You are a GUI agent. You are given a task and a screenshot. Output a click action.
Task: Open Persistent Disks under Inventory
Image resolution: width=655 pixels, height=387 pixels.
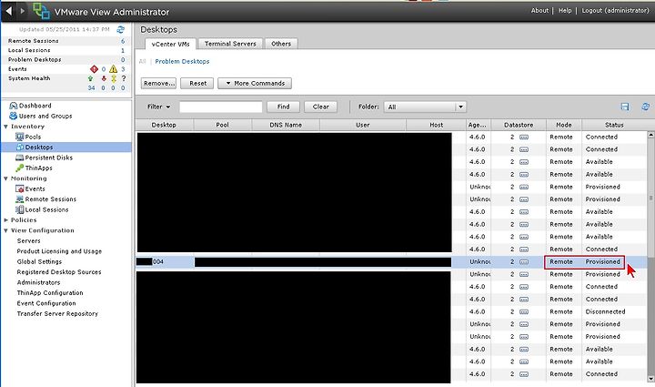[44, 158]
